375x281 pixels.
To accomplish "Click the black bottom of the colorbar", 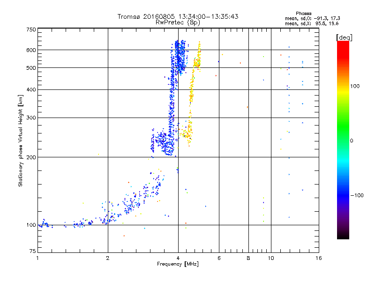I will pos(343,236).
